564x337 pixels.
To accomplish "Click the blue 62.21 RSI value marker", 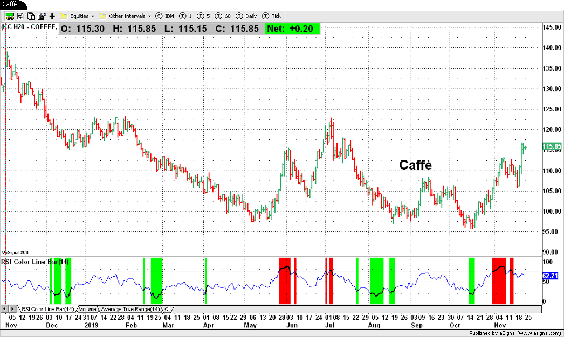I will click(550, 276).
